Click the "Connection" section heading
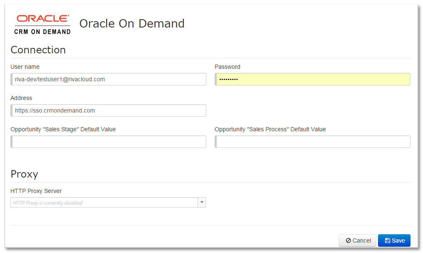This screenshot has height=253, width=423. pos(38,50)
